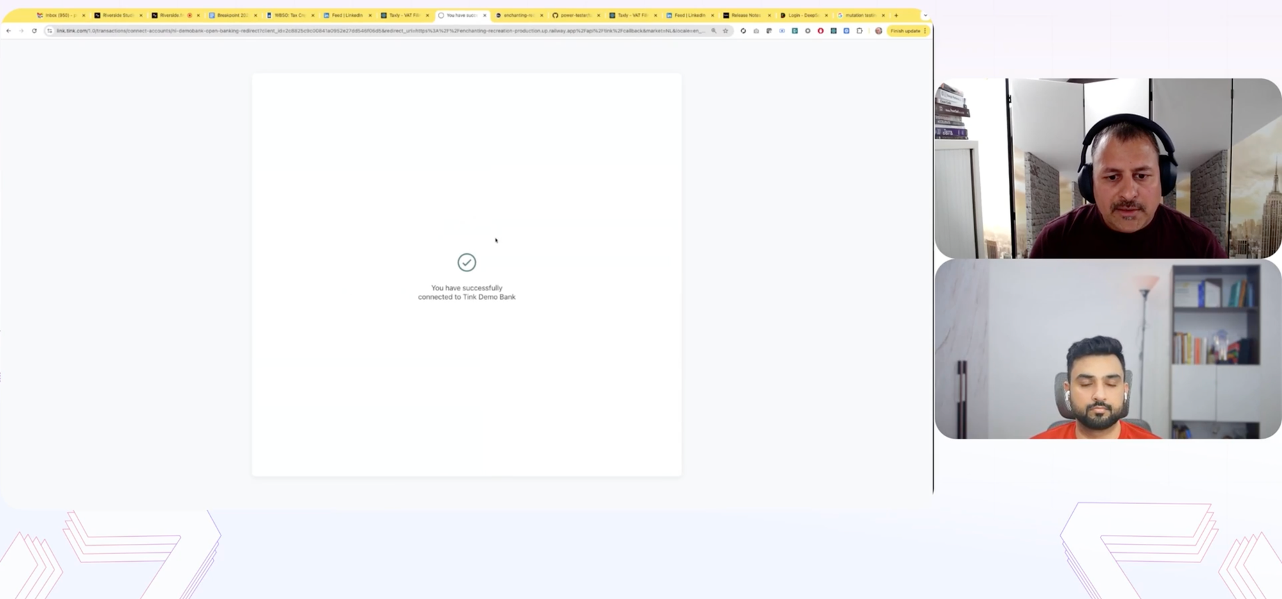The height and width of the screenshot is (599, 1282).
Task: Click red recording indicator on Riverside.fm tab
Action: tap(190, 15)
